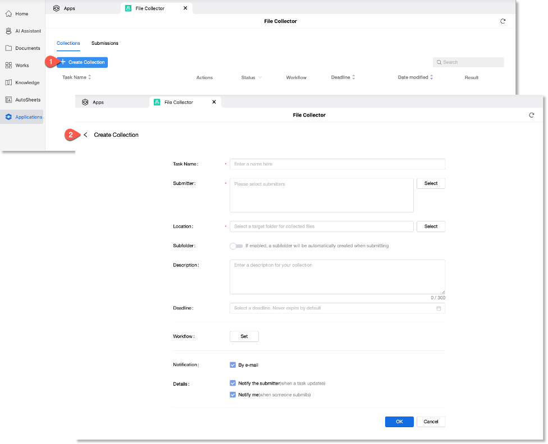Viewport: 548px width, 444px height.
Task: Switch to the Apps tab in front window
Action: (98, 103)
